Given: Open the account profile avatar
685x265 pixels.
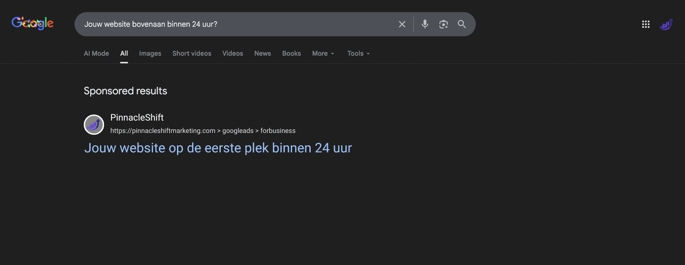Looking at the screenshot, I should tap(666, 24).
